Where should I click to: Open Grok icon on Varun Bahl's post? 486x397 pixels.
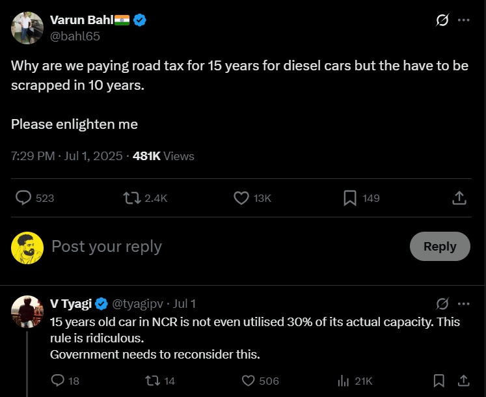click(442, 20)
